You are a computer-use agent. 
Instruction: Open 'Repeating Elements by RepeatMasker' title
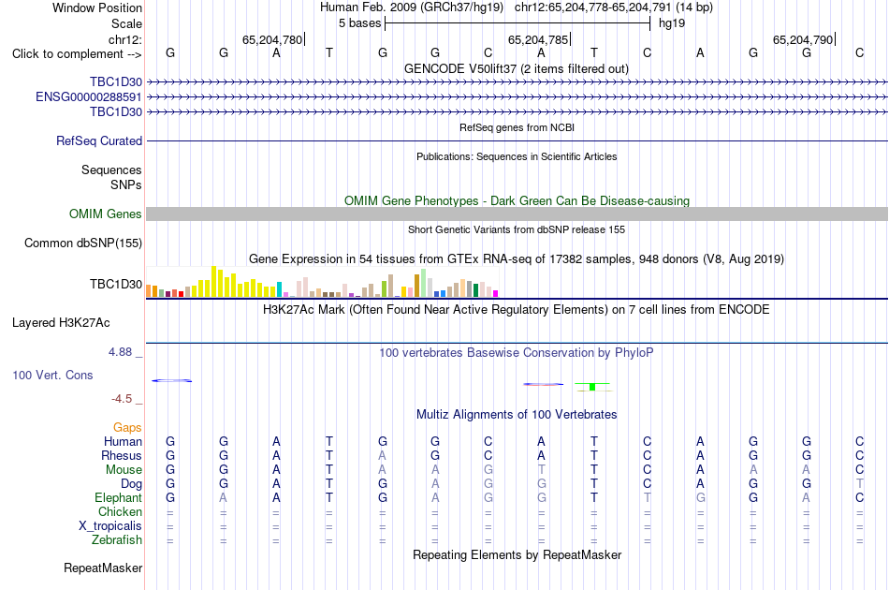(517, 554)
